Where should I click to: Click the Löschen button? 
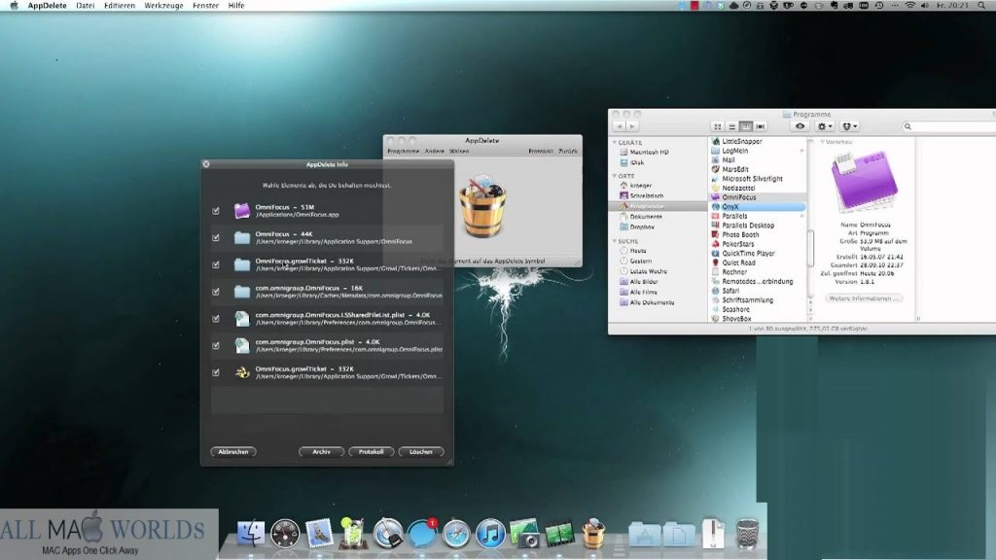click(421, 451)
